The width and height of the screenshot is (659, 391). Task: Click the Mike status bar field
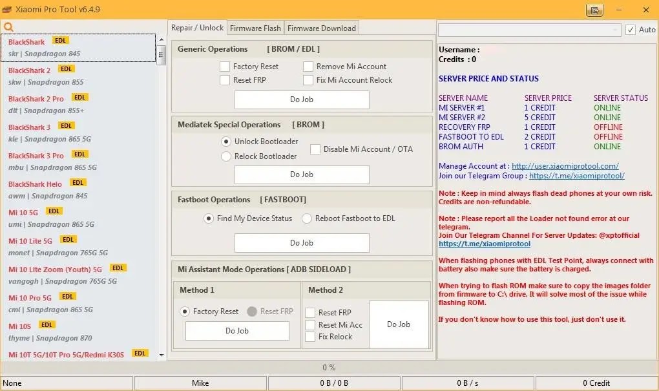tap(200, 383)
